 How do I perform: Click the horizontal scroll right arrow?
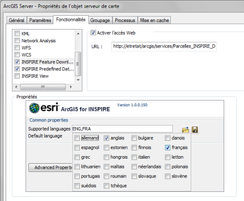pyautogui.click(x=71, y=87)
